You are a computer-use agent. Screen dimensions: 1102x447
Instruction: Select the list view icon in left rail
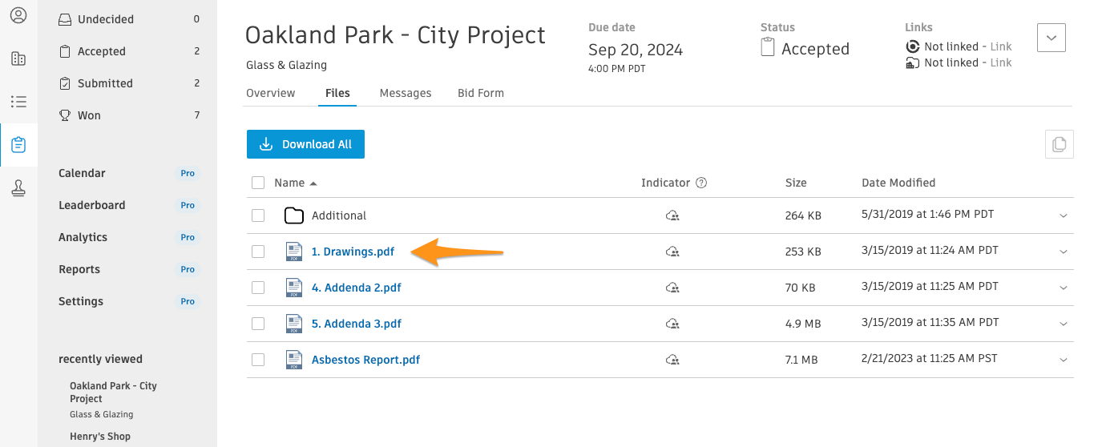pos(18,102)
